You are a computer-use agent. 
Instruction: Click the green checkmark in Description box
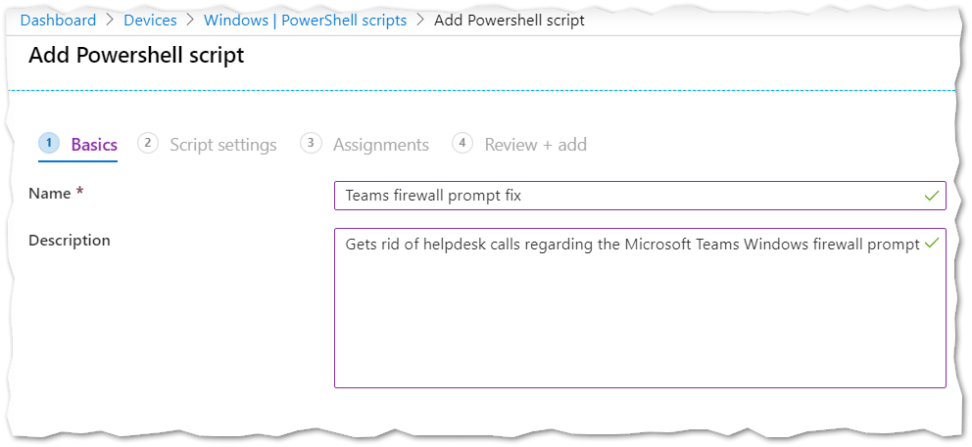[931, 243]
